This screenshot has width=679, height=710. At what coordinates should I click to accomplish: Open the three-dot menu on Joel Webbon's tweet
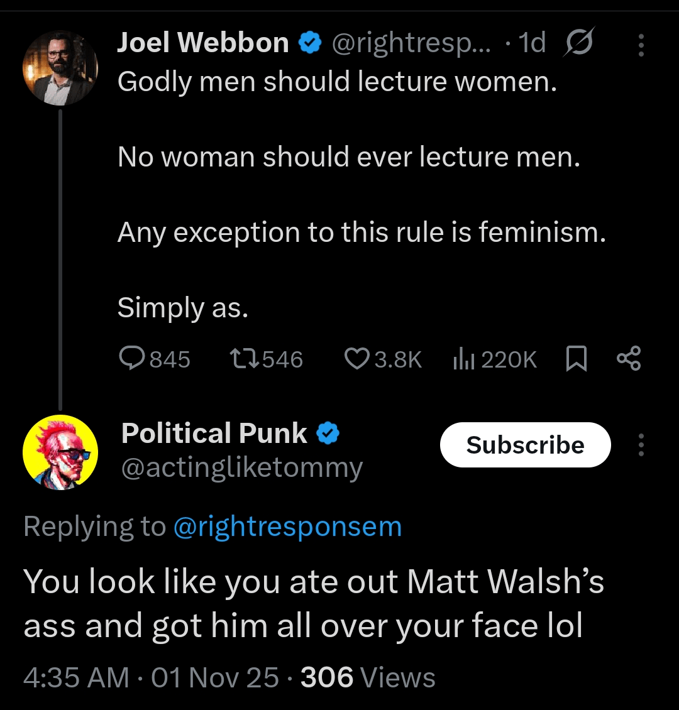(x=641, y=45)
